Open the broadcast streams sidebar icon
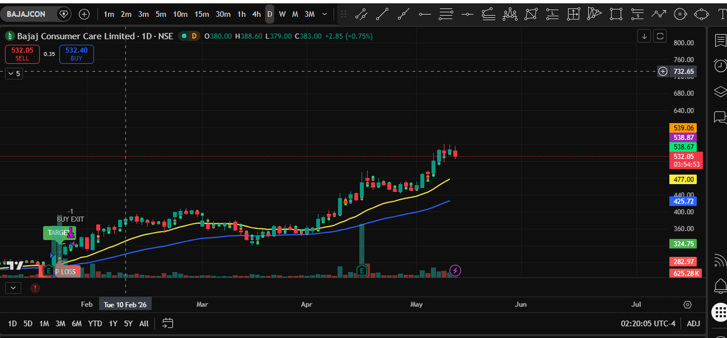Viewport: 727px width, 338px height. 720,260
